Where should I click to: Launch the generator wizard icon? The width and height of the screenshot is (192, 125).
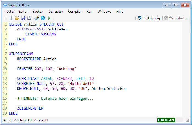click(x=36, y=18)
